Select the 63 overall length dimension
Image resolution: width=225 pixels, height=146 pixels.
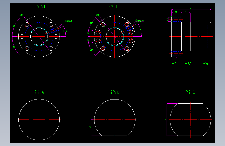pyautogui.click(x=191, y=9)
